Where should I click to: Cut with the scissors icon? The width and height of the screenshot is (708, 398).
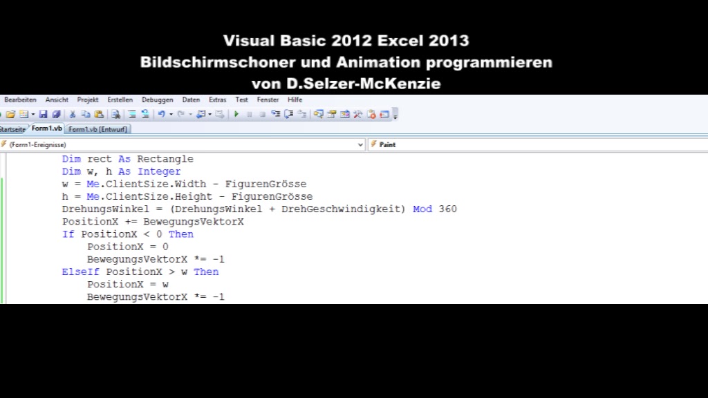72,115
